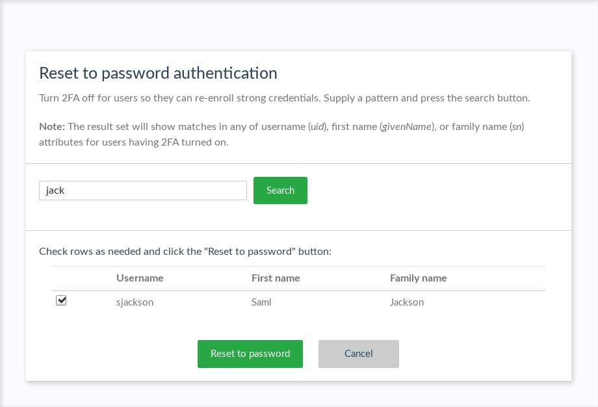Click the First name column header
Image resolution: width=598 pixels, height=407 pixels.
276,278
